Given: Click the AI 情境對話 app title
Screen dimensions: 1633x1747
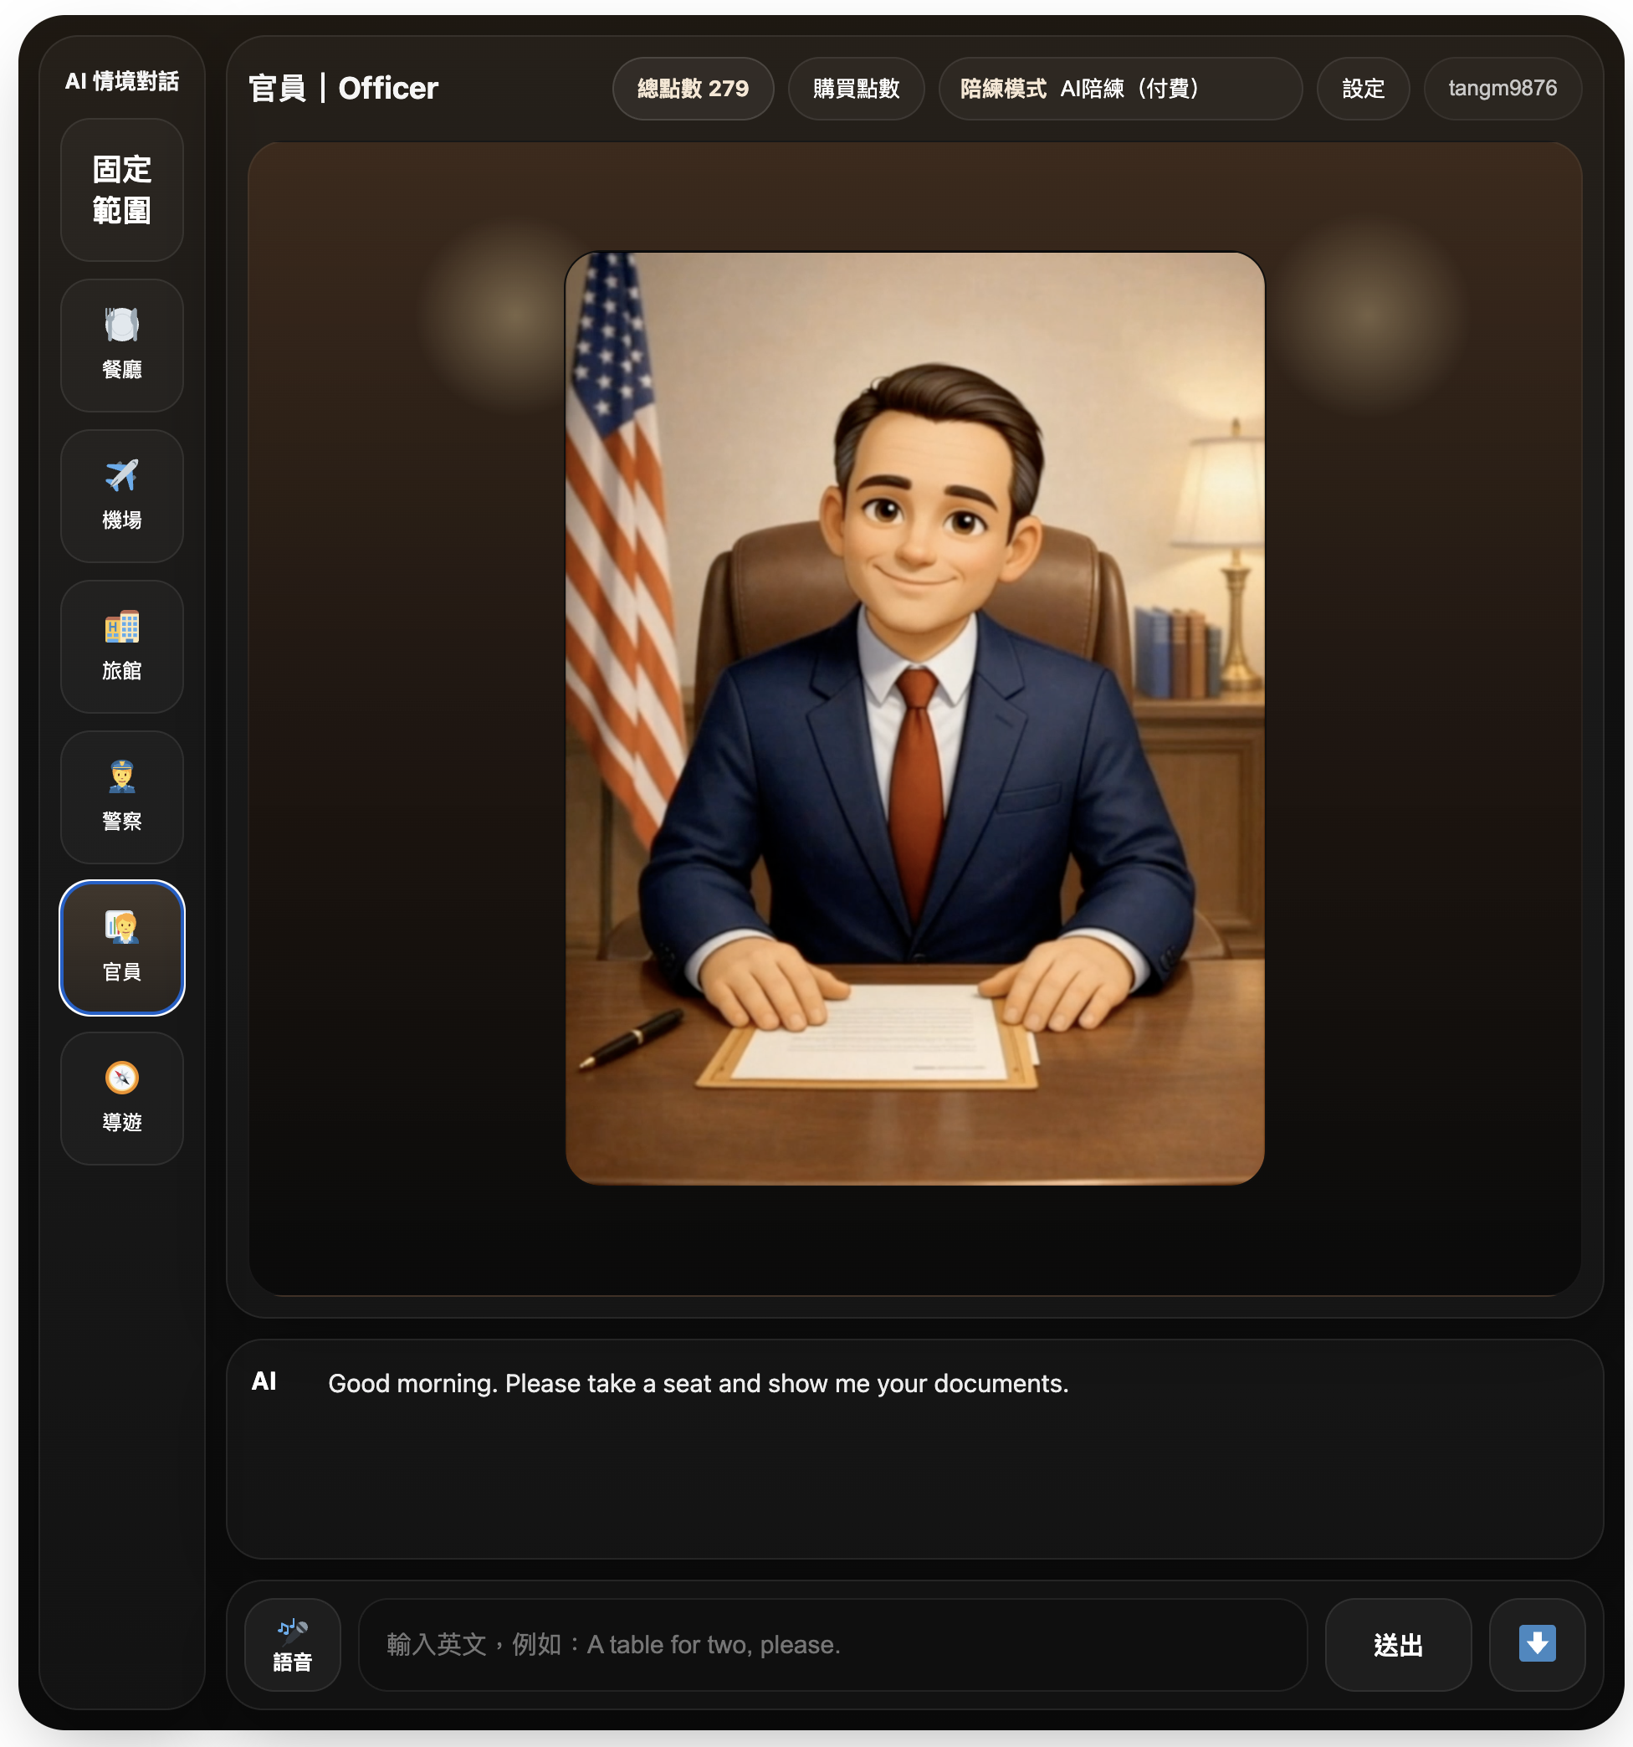Looking at the screenshot, I should point(121,82).
